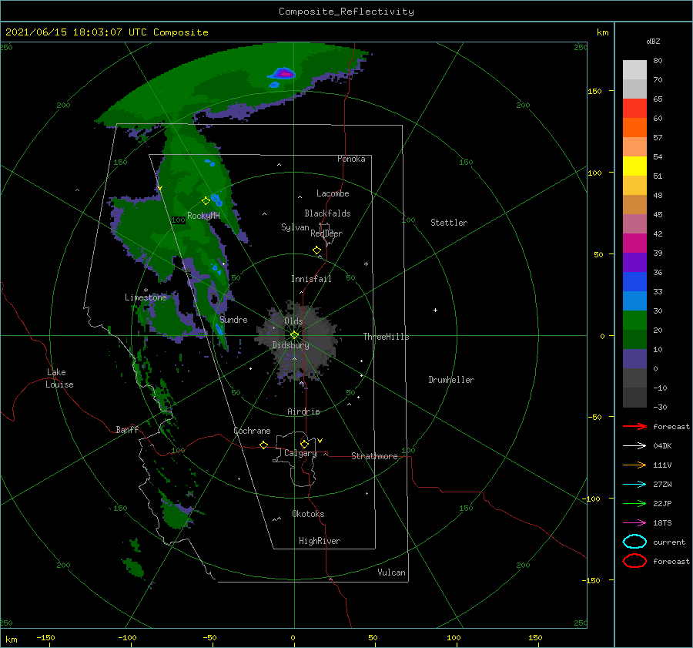Click the slate-violet swatch above the 0 label

(x=634, y=359)
